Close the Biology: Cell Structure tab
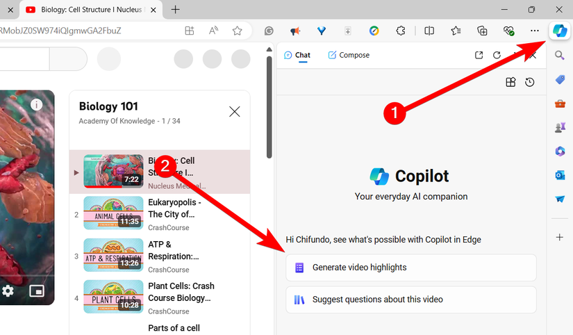This screenshot has width=573, height=335. [x=153, y=10]
